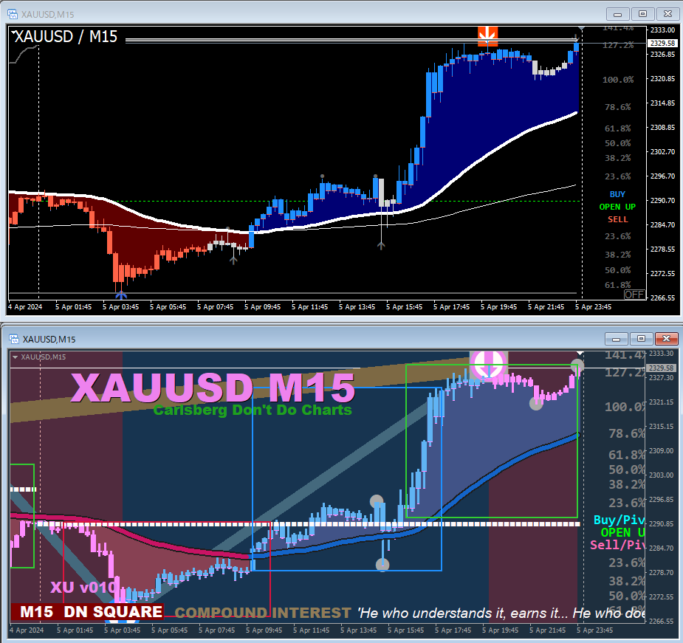Click the chart shift triangle at the bottom chart's top edge
Viewport: 683px width, 643px height.
click(580, 352)
